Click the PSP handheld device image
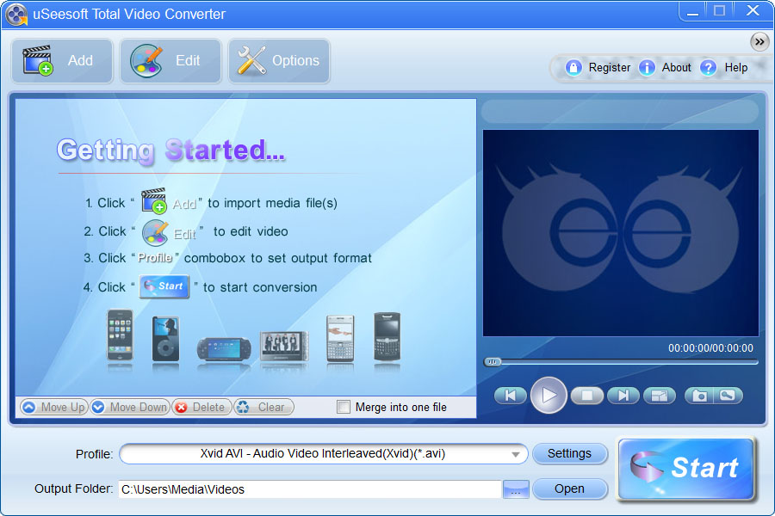 (x=224, y=349)
